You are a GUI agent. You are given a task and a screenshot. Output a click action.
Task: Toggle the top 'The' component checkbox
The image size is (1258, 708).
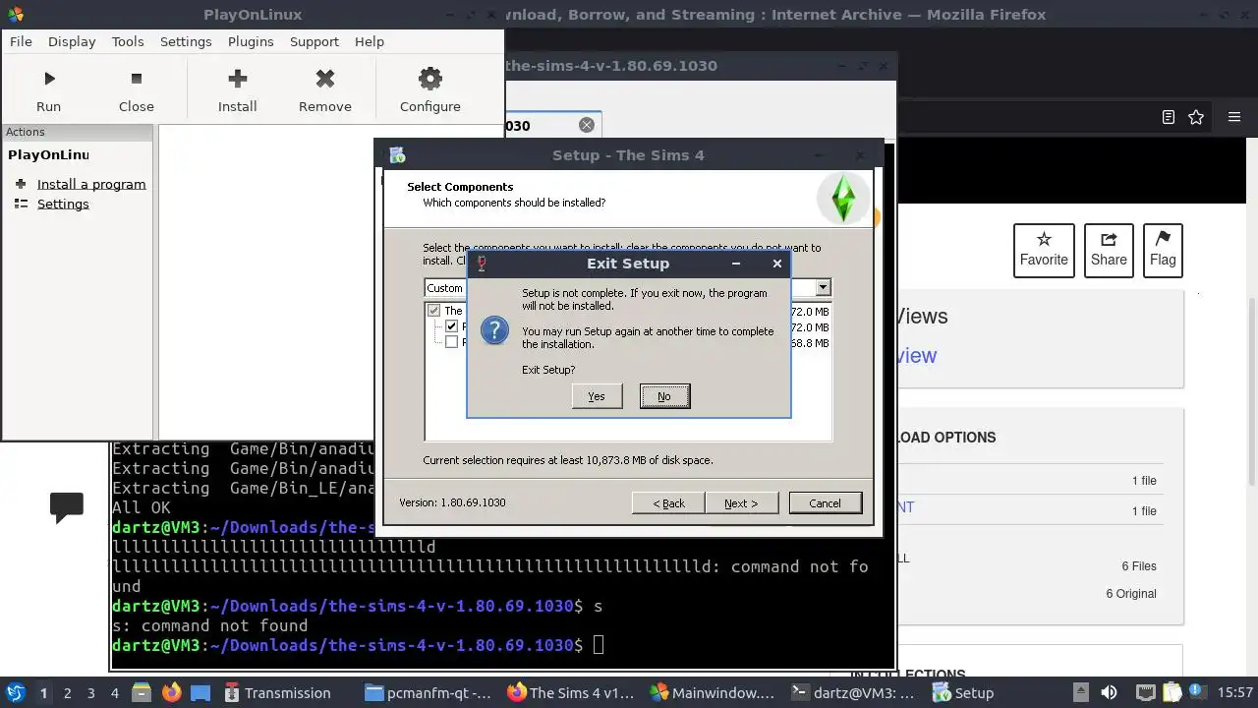[x=433, y=311]
